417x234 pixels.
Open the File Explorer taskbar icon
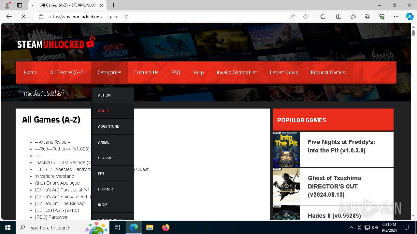150,227
